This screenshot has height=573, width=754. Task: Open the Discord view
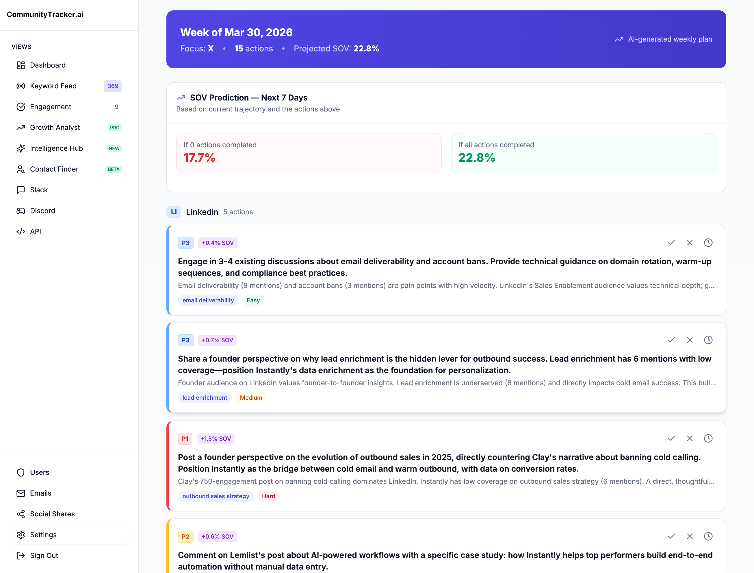point(69,211)
